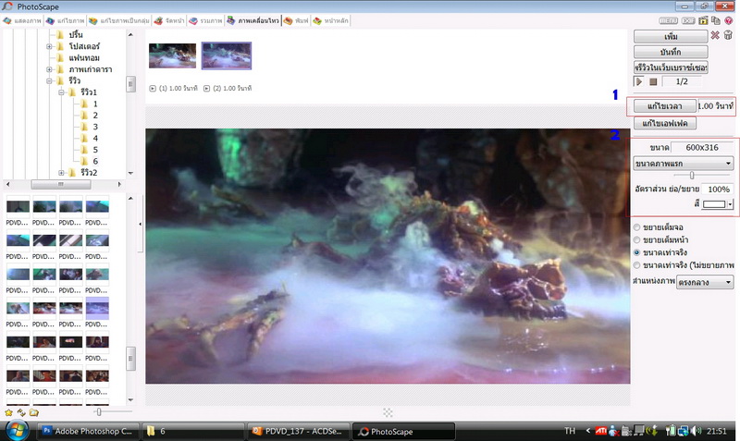Click the MENU icon at top right
Image resolution: width=740 pixels, height=441 pixels.
pos(668,20)
